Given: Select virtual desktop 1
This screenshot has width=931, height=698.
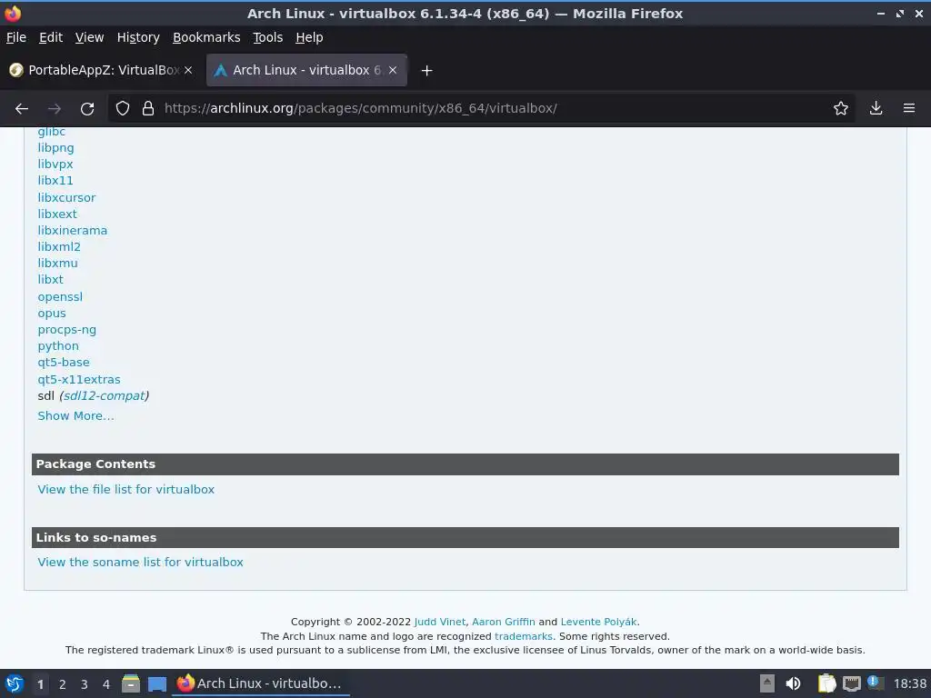Looking at the screenshot, I should tap(40, 684).
